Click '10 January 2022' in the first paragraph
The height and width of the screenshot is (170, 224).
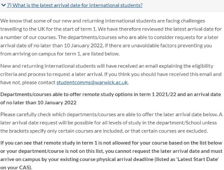click(x=83, y=46)
